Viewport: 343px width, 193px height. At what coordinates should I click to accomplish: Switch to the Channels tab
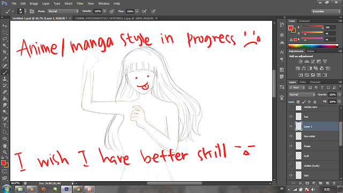click(x=315, y=82)
